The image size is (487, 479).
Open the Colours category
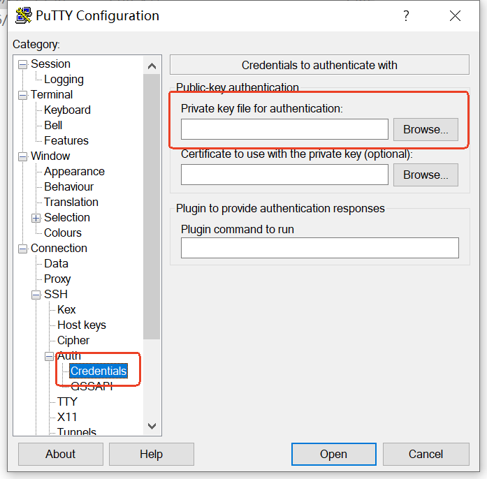[x=63, y=233]
